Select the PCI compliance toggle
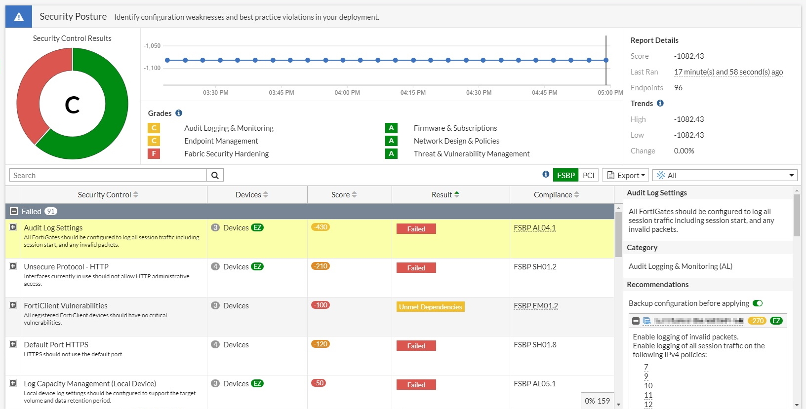The width and height of the screenshot is (806, 409). coord(588,175)
